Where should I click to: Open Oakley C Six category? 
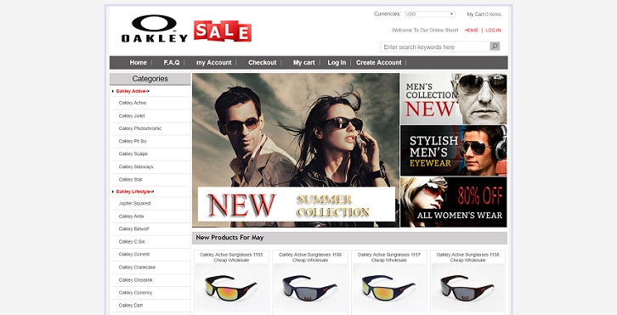pyautogui.click(x=132, y=242)
